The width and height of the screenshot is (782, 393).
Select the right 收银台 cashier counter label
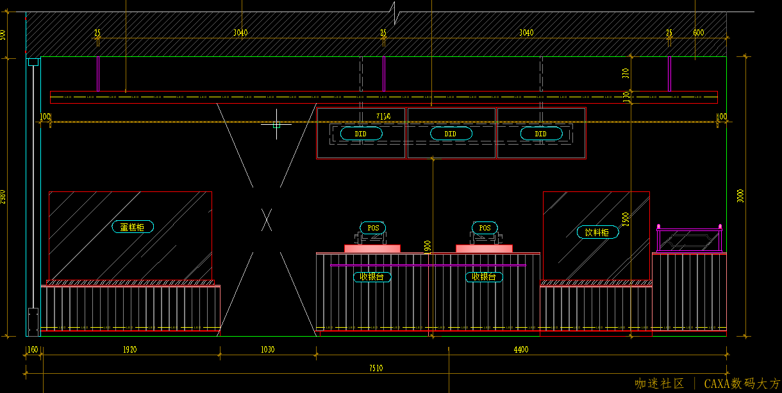click(484, 277)
